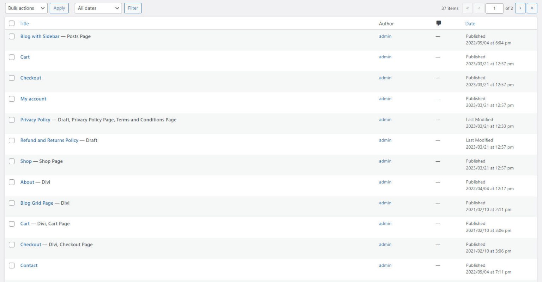Open the Checkout — Divi page

click(x=31, y=244)
